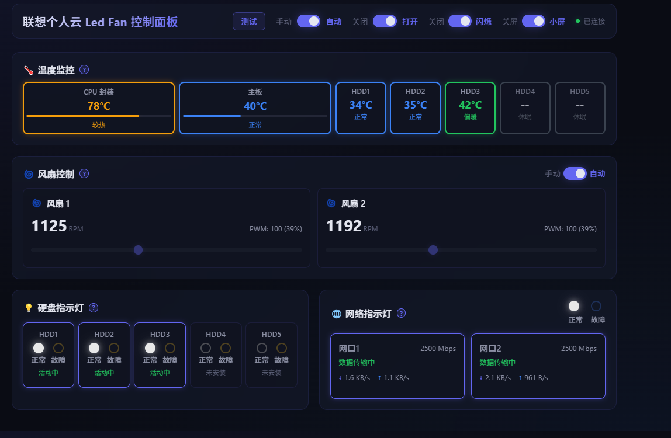The image size is (671, 438).
Task: Click the green 已连接 status dot
Action: (x=577, y=22)
